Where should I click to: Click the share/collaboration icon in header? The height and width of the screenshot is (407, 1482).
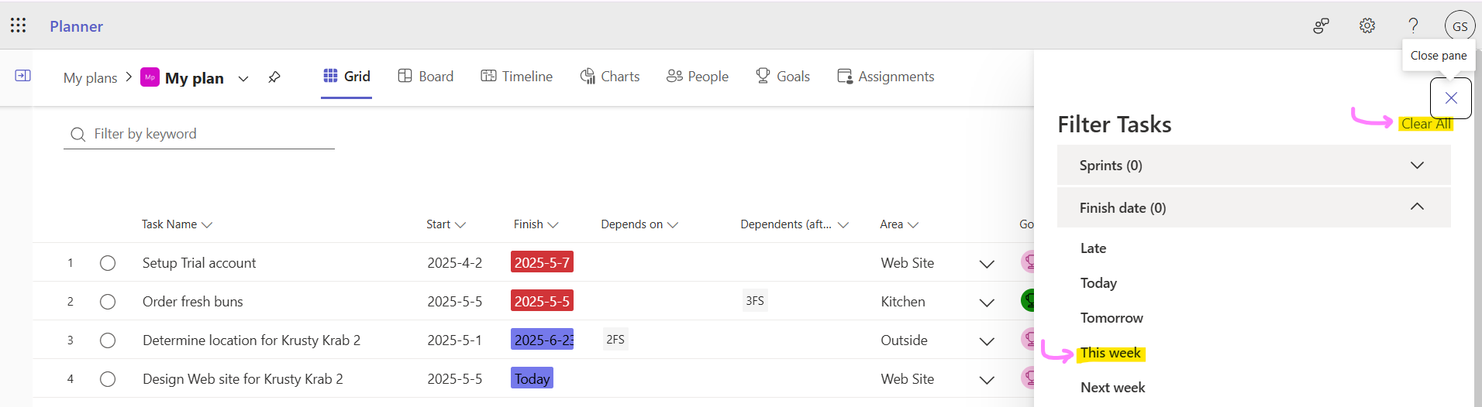point(1322,26)
